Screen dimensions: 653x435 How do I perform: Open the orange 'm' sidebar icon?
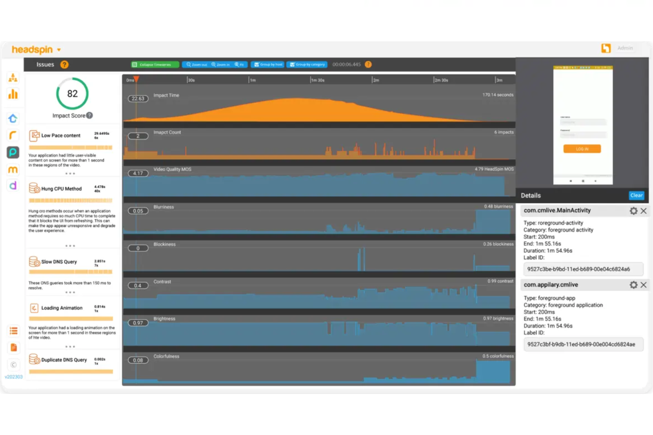point(13,170)
